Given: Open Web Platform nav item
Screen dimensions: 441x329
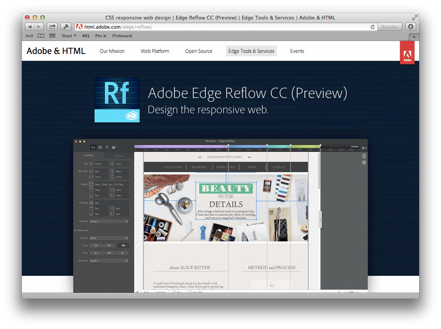Looking at the screenshot, I should point(155,51).
